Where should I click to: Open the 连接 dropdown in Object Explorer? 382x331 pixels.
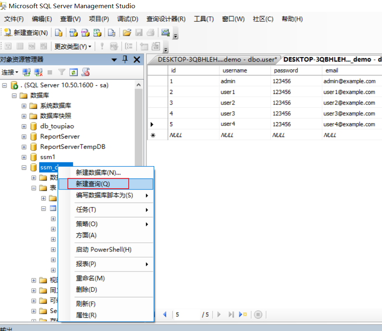tap(10, 72)
